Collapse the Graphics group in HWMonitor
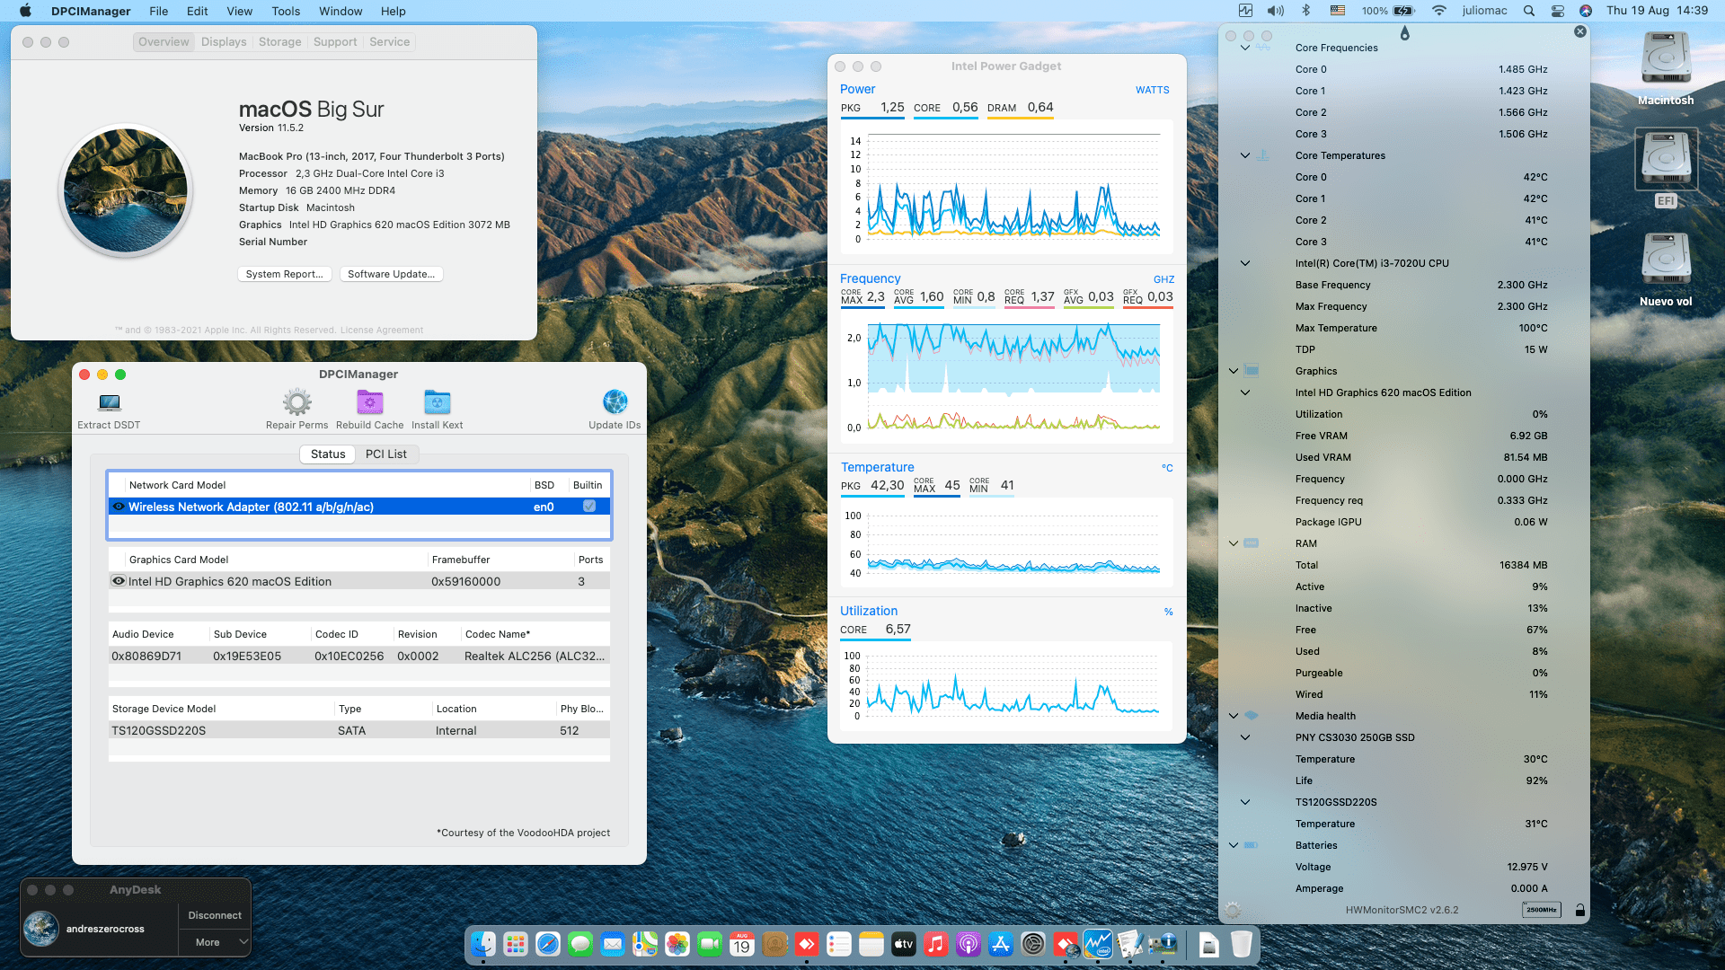 [1234, 371]
